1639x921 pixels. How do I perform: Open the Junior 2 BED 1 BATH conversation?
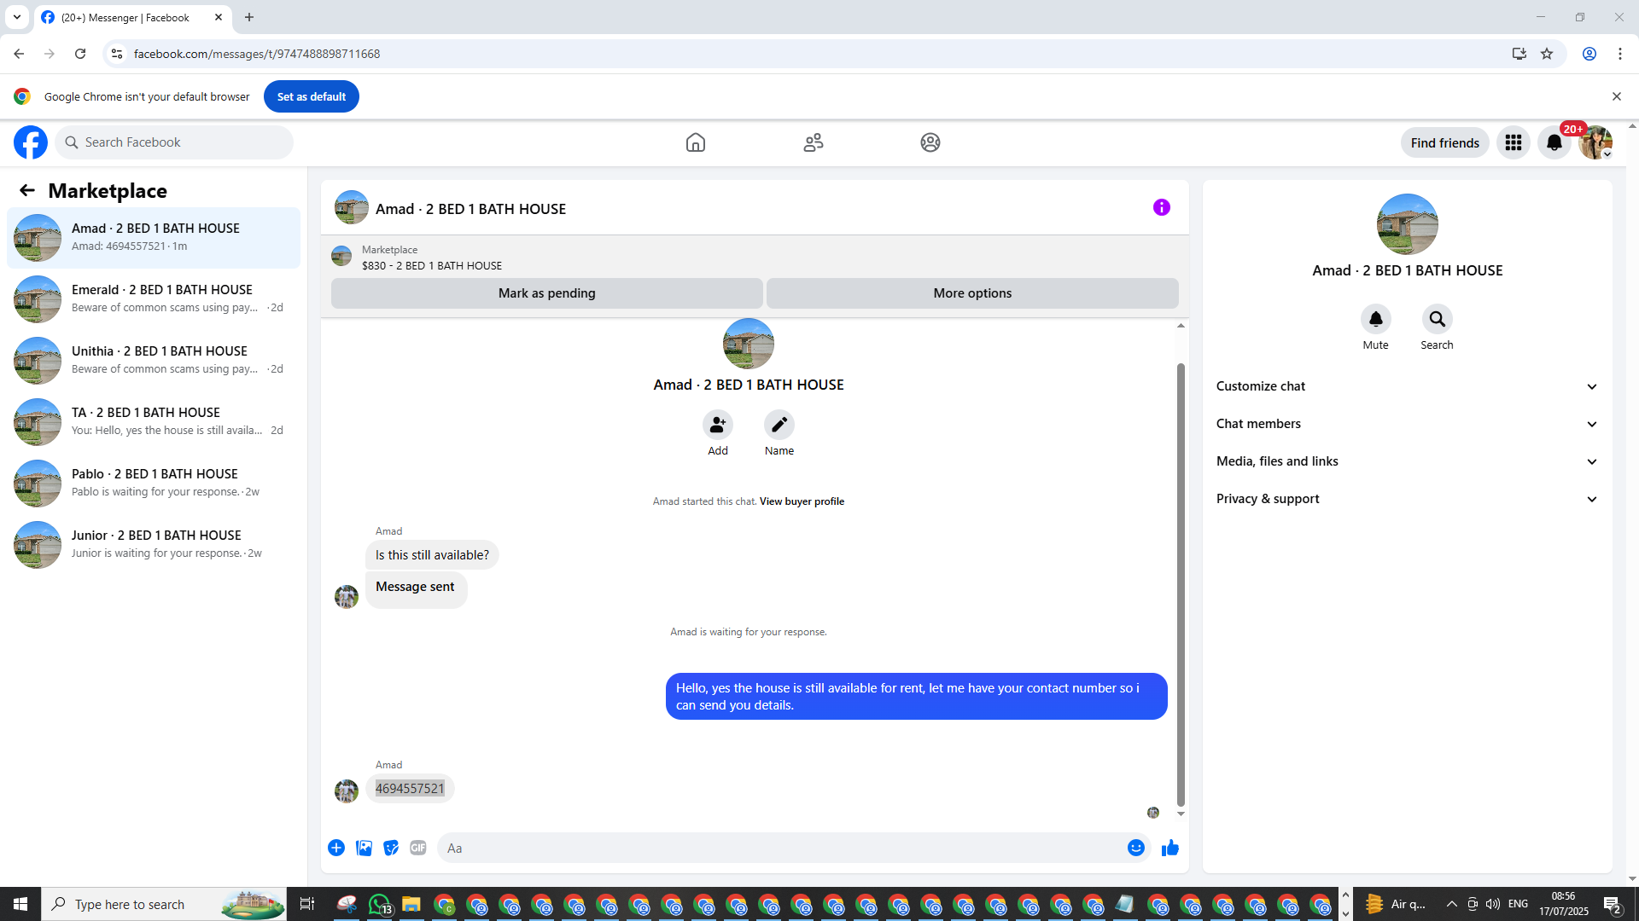154,545
